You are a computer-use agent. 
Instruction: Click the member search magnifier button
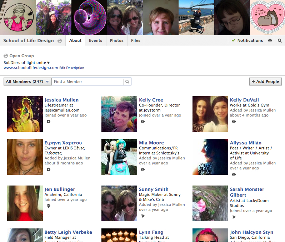[127, 82]
